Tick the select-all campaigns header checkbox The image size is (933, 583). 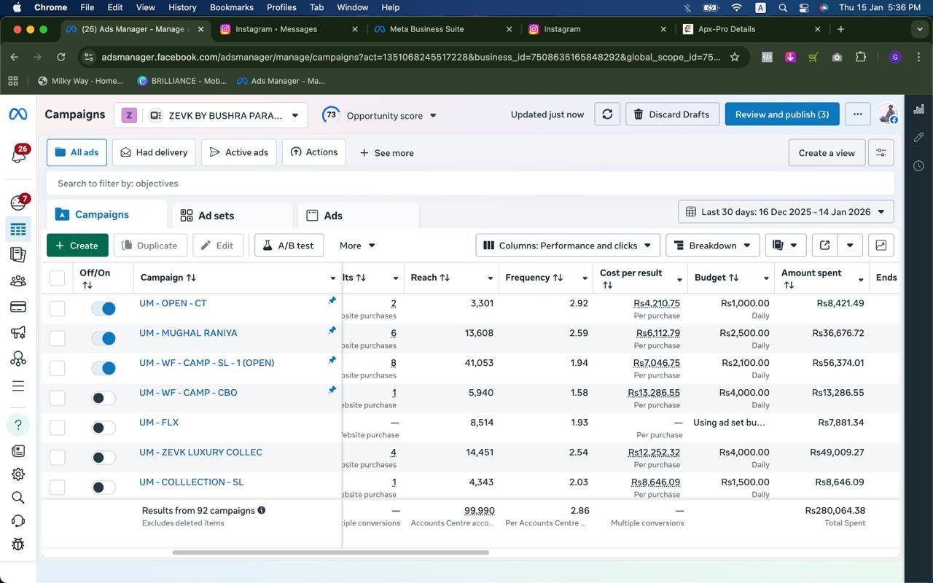point(57,278)
